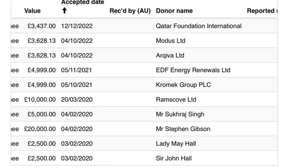This screenshot has height=168, width=299.
Task: Click the £10,000.00 value cell
Action: click(40, 100)
